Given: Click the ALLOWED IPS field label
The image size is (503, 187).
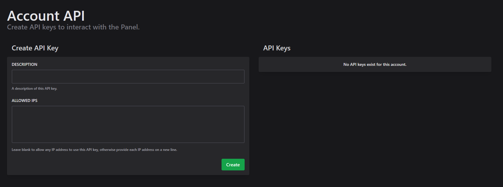Looking at the screenshot, I should 25,100.
